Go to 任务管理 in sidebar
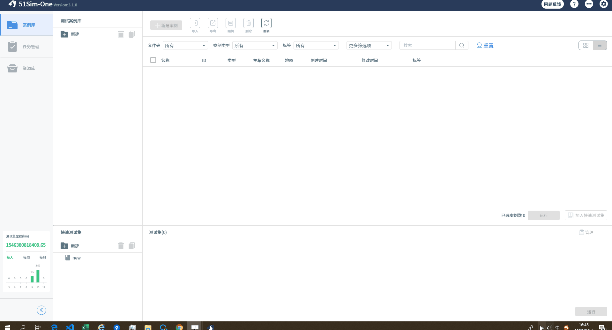 (x=27, y=47)
